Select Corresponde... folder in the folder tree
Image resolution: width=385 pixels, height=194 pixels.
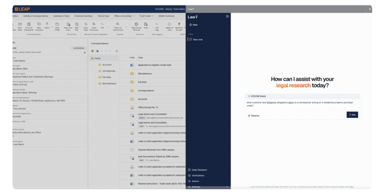tap(107, 71)
